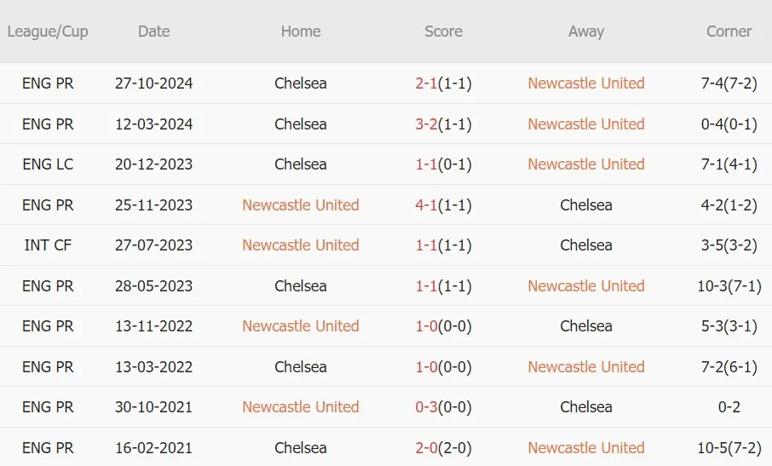Open the 0-3 score on 30-10-2021
Viewport: 772px width, 466px height.
click(426, 407)
